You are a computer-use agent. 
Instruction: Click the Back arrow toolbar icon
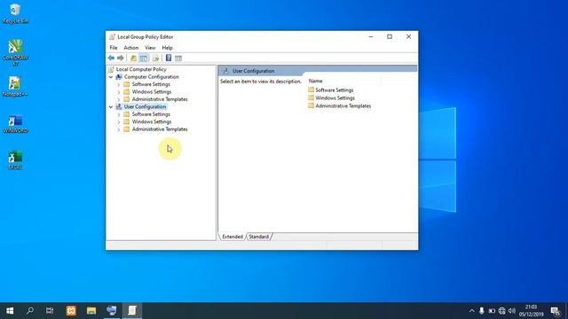pos(111,58)
